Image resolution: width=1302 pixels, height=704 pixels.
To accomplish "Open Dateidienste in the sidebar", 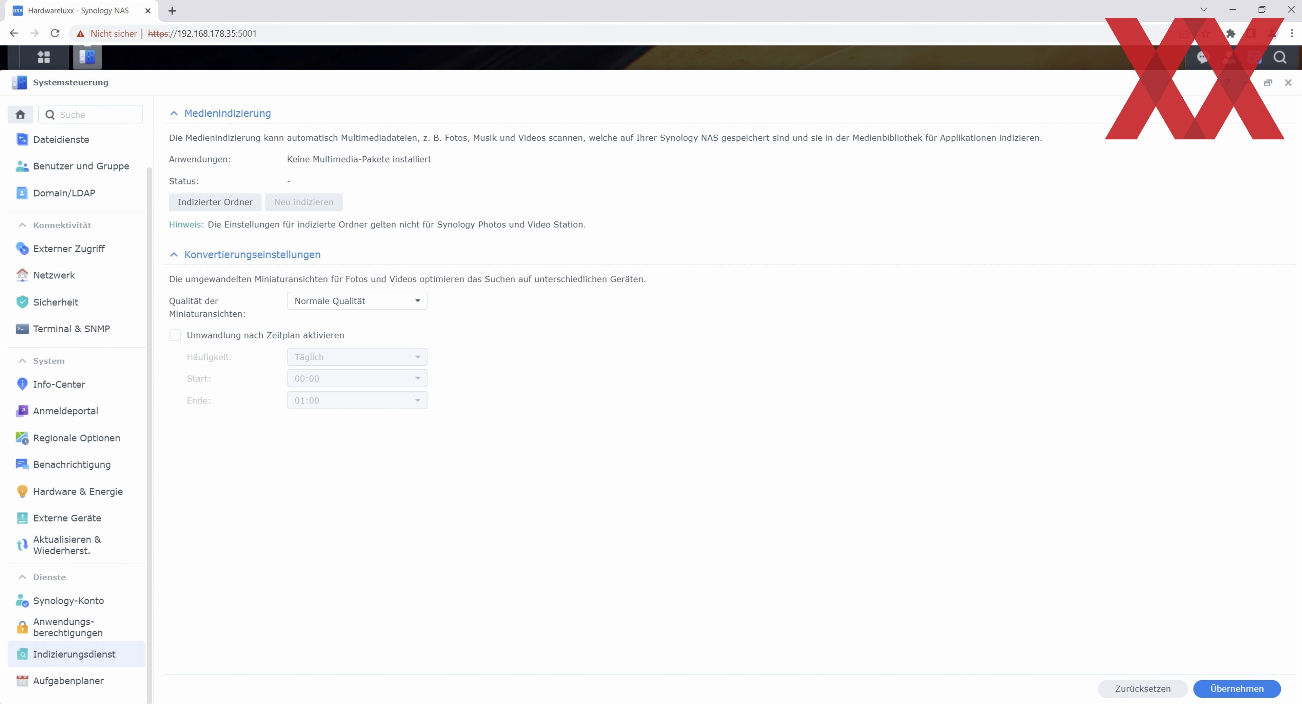I will [x=76, y=139].
